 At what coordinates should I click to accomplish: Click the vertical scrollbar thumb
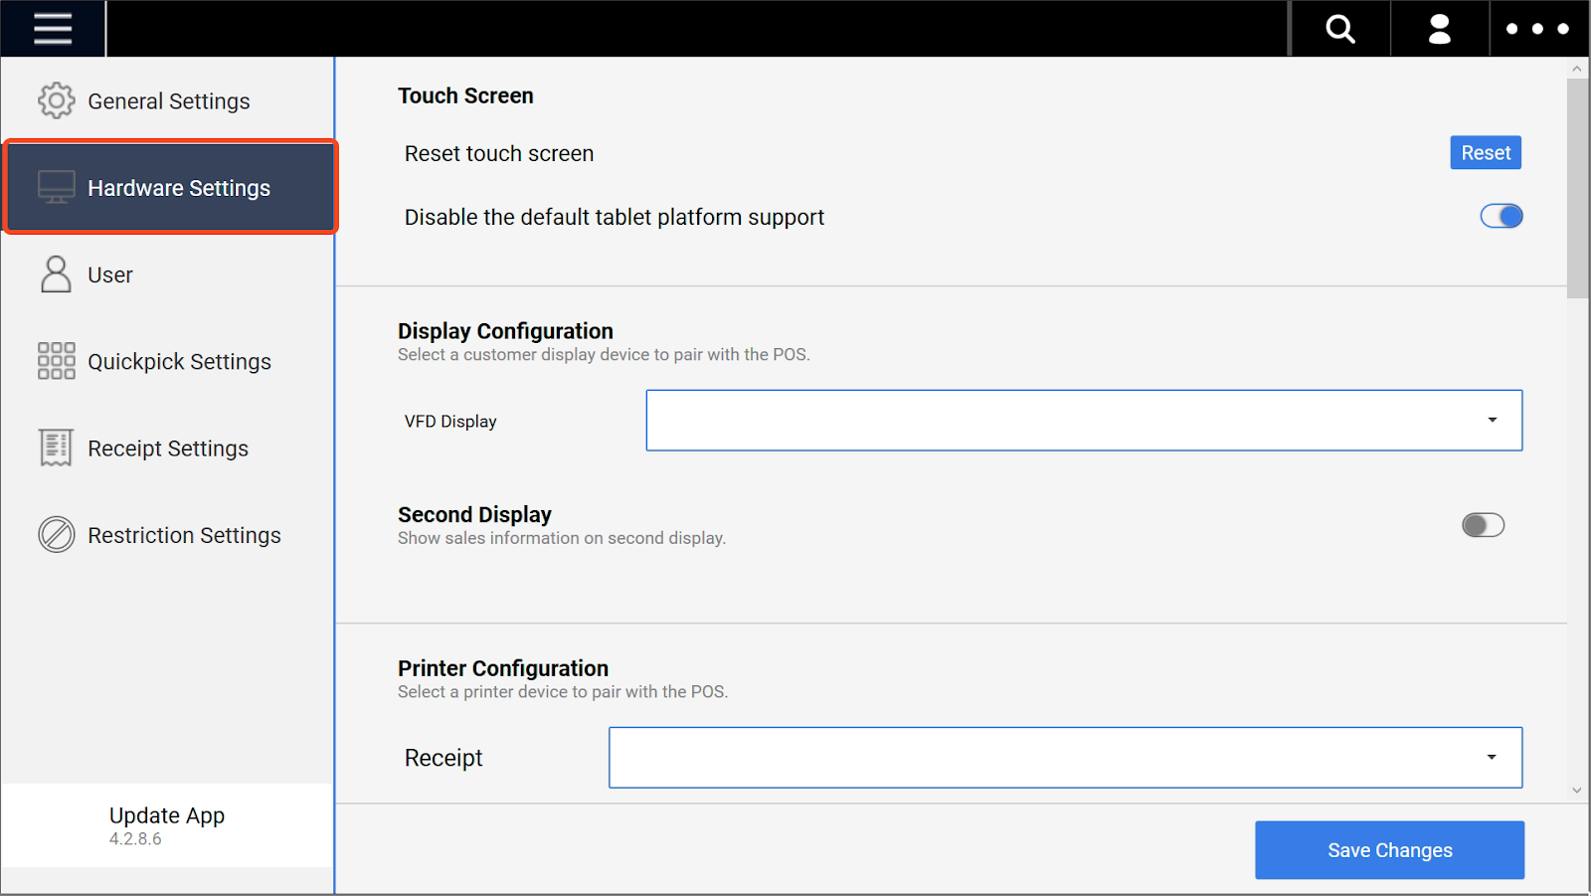tap(1577, 189)
